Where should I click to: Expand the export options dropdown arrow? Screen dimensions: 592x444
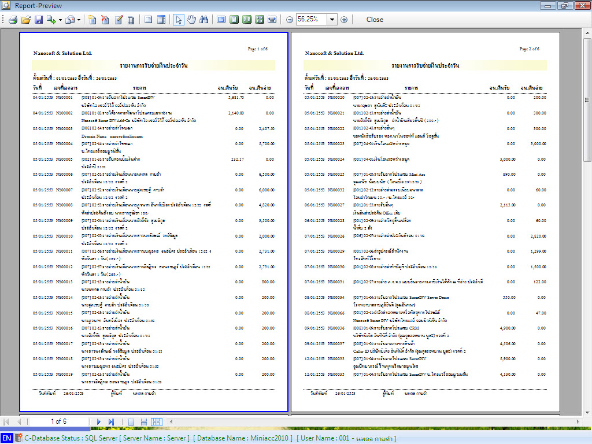[x=60, y=20]
